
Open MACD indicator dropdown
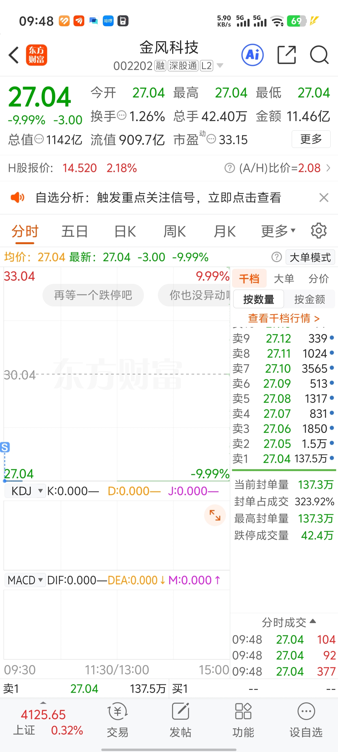25,580
